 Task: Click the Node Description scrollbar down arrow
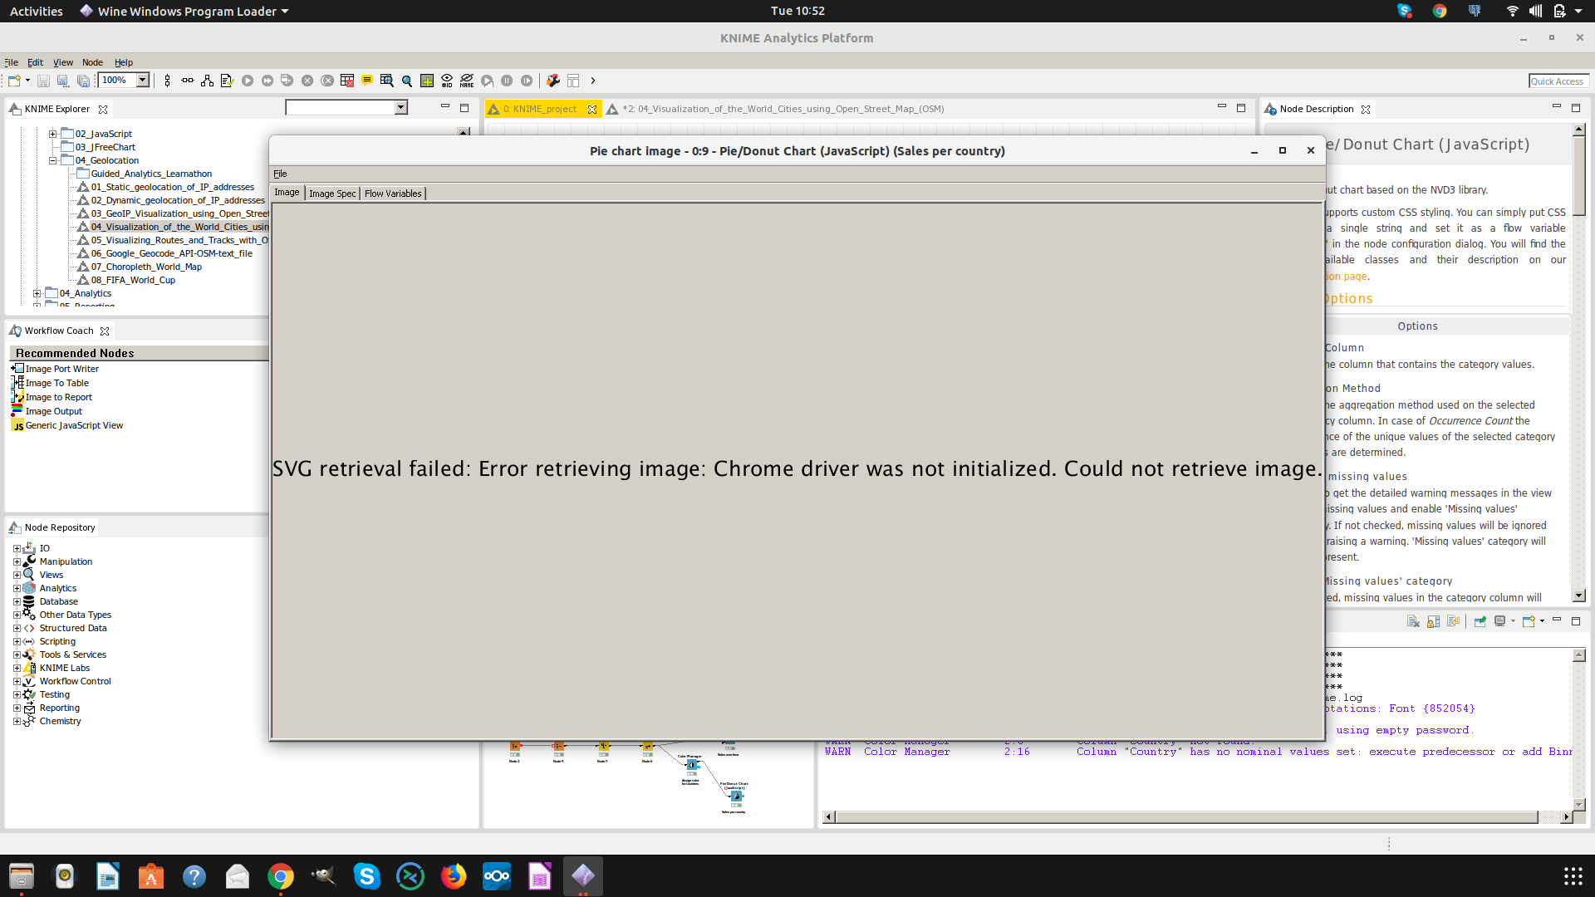coord(1579,596)
